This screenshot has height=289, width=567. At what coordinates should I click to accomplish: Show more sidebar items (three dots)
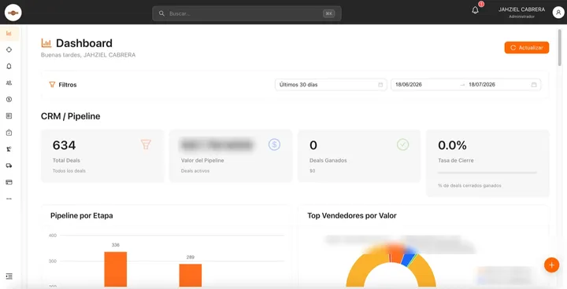click(9, 199)
